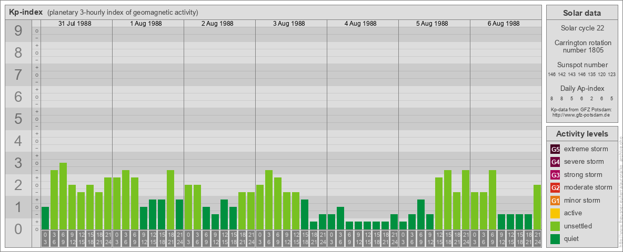Click the G5 extreme storm badge
Image resolution: width=623 pixels, height=252 pixels.
pos(555,150)
